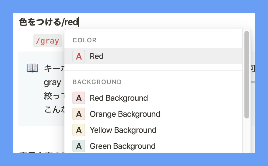The height and width of the screenshot is (166, 268).
Task: Click the "A" icon beside Yellow Background
Action: coord(79,130)
